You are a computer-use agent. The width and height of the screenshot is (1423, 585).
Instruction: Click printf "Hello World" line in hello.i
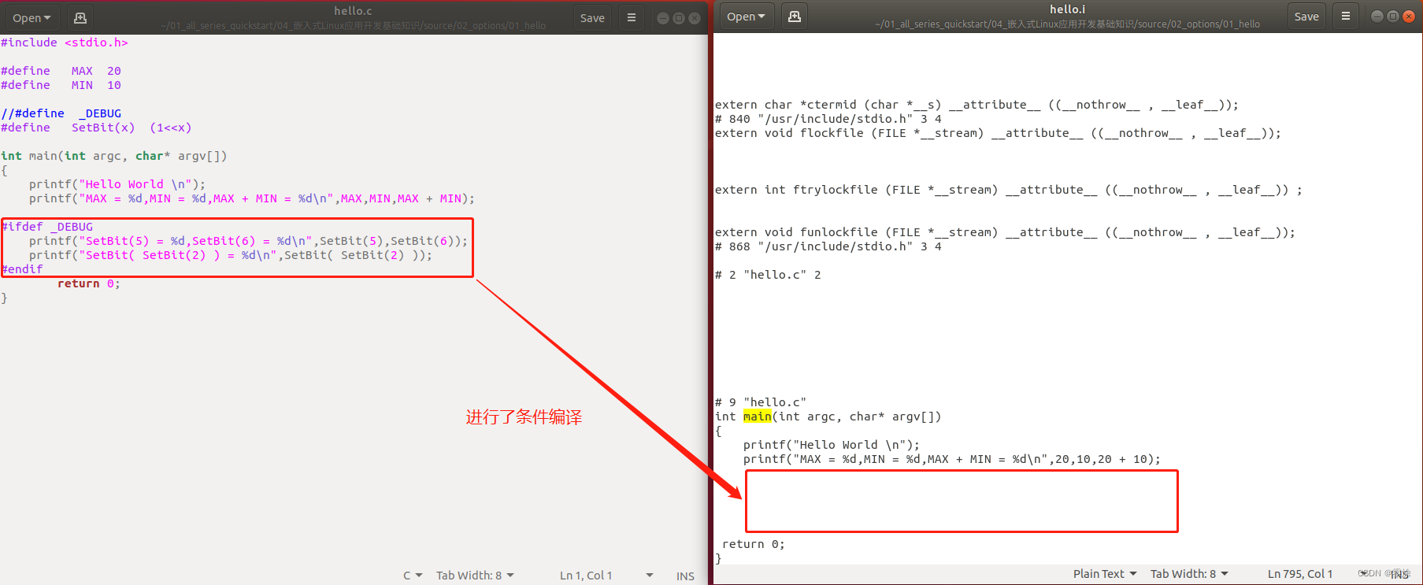831,445
